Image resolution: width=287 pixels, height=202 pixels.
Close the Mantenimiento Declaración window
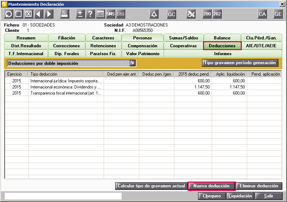(x=282, y=4)
